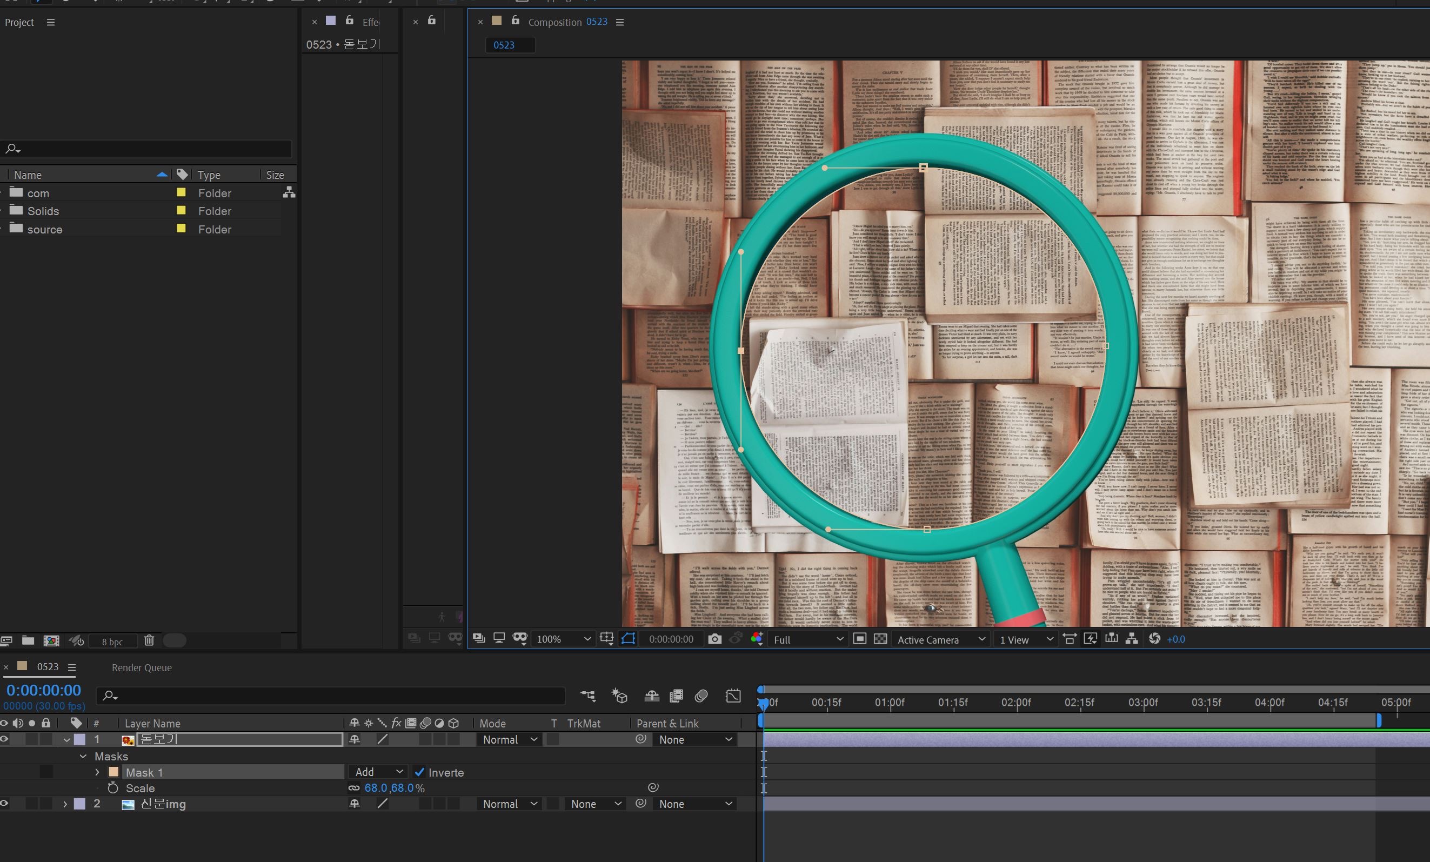Hide the 신문img layer
This screenshot has height=862, width=1430.
click(5, 804)
